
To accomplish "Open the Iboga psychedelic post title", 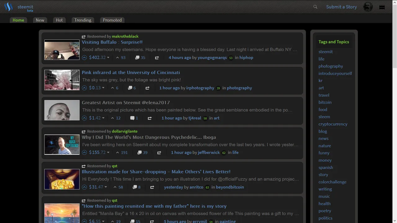I will tap(149, 137).
